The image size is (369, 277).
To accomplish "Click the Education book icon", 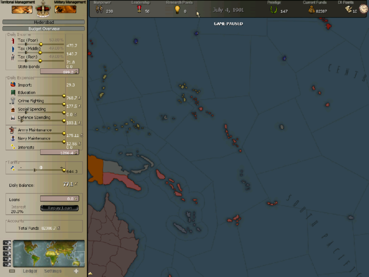I will pos(13,93).
